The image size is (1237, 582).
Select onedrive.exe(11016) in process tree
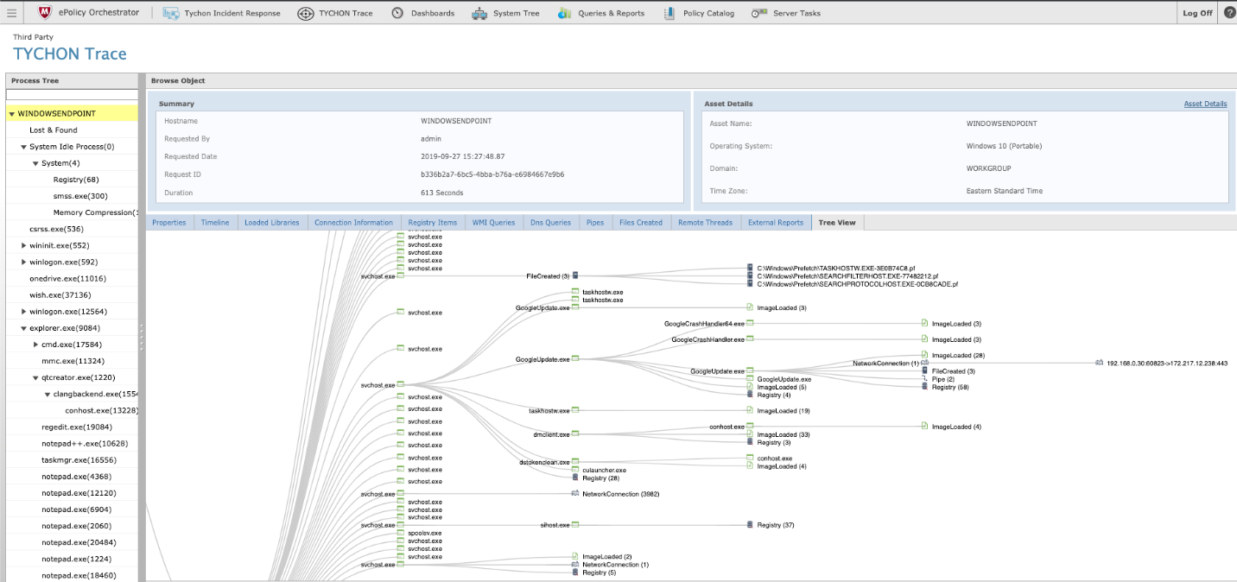(67, 279)
